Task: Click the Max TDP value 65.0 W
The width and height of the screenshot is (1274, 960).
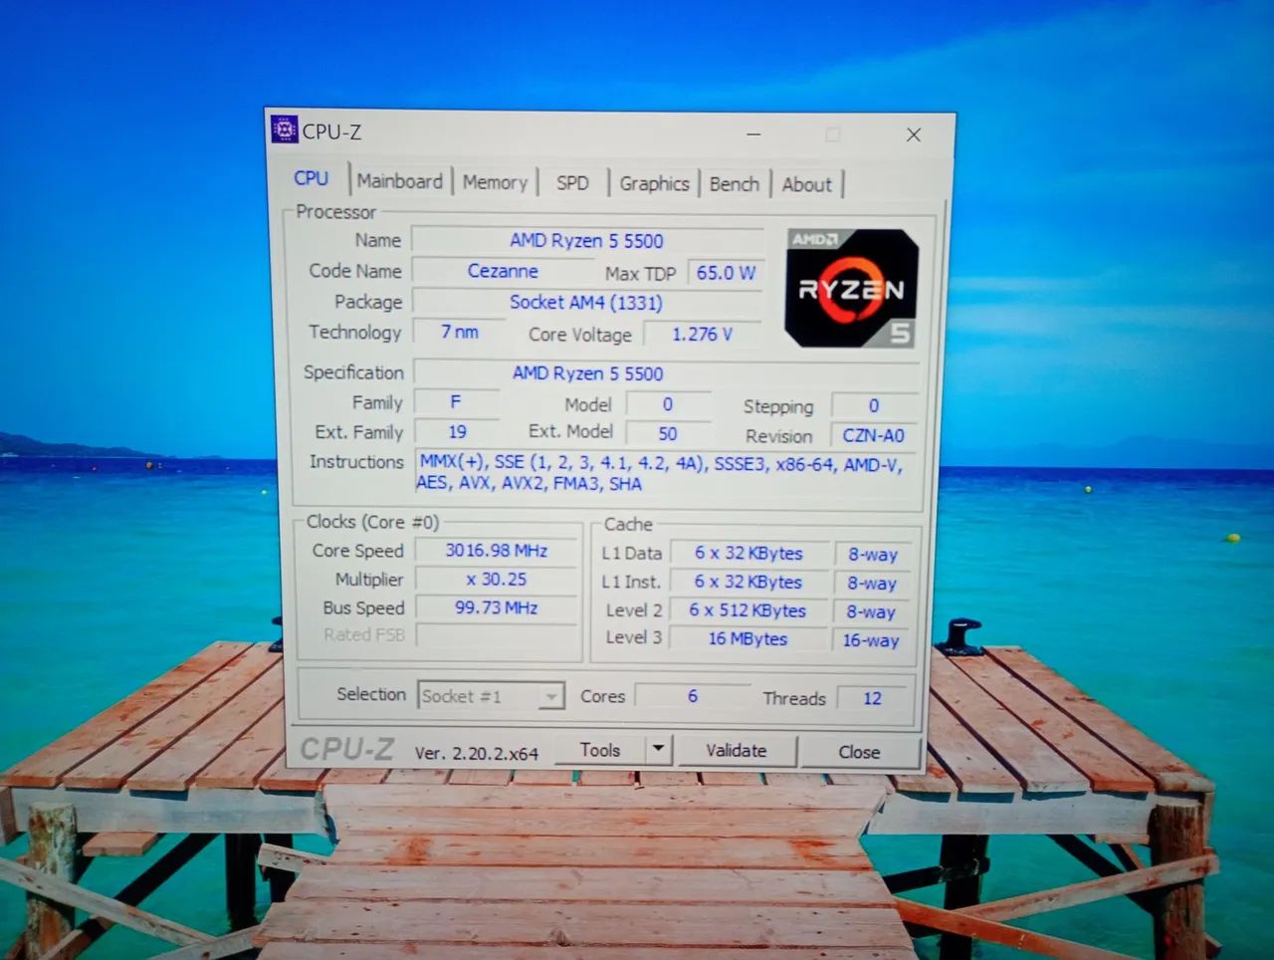Action: pyautogui.click(x=726, y=273)
